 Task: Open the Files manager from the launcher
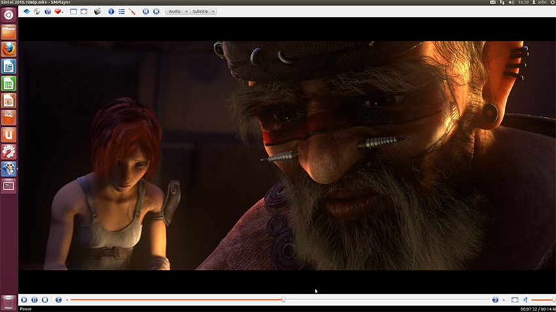pos(8,32)
